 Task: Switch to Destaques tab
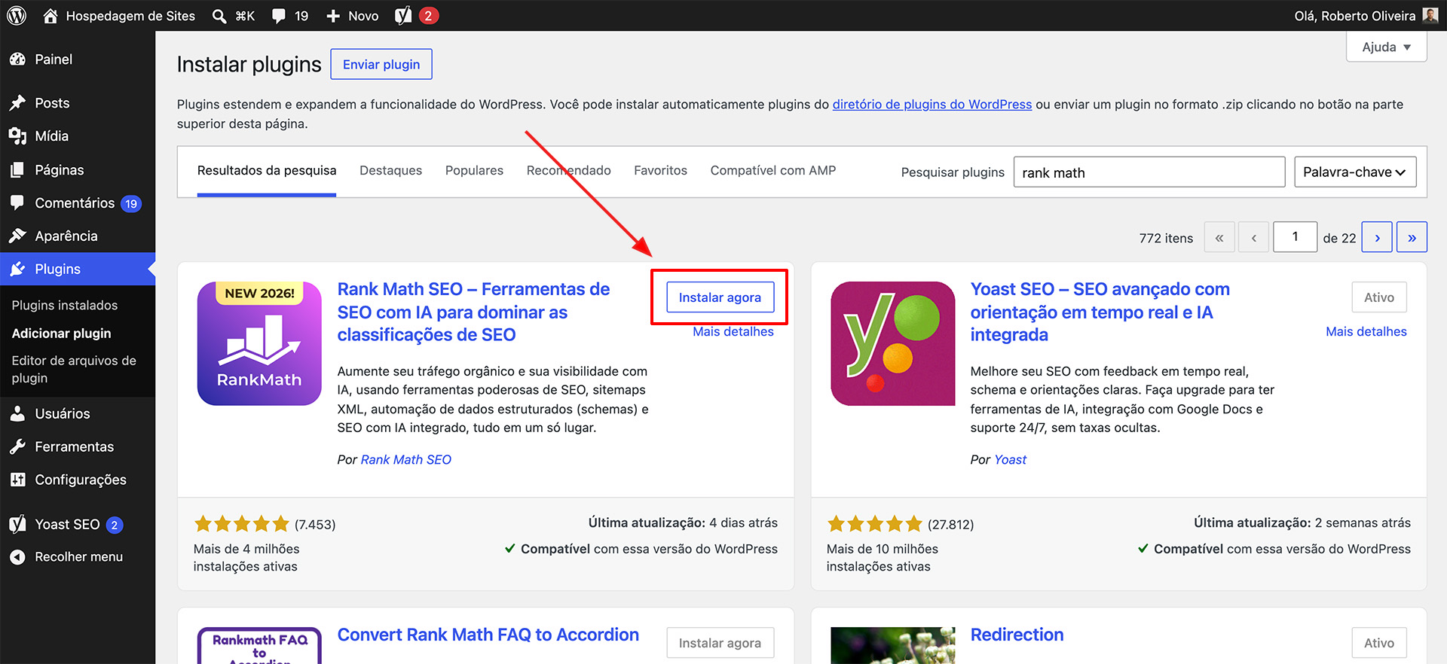(x=390, y=171)
